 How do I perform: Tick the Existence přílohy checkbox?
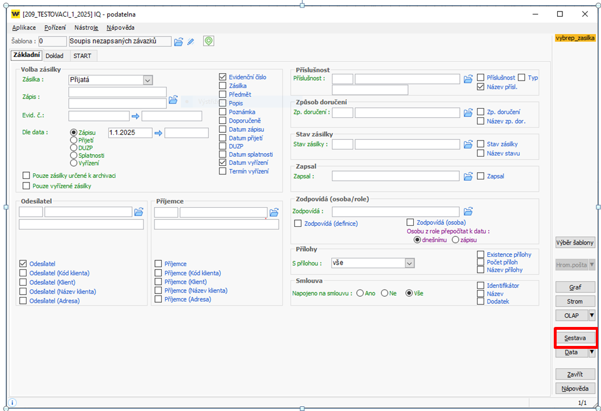(x=481, y=254)
